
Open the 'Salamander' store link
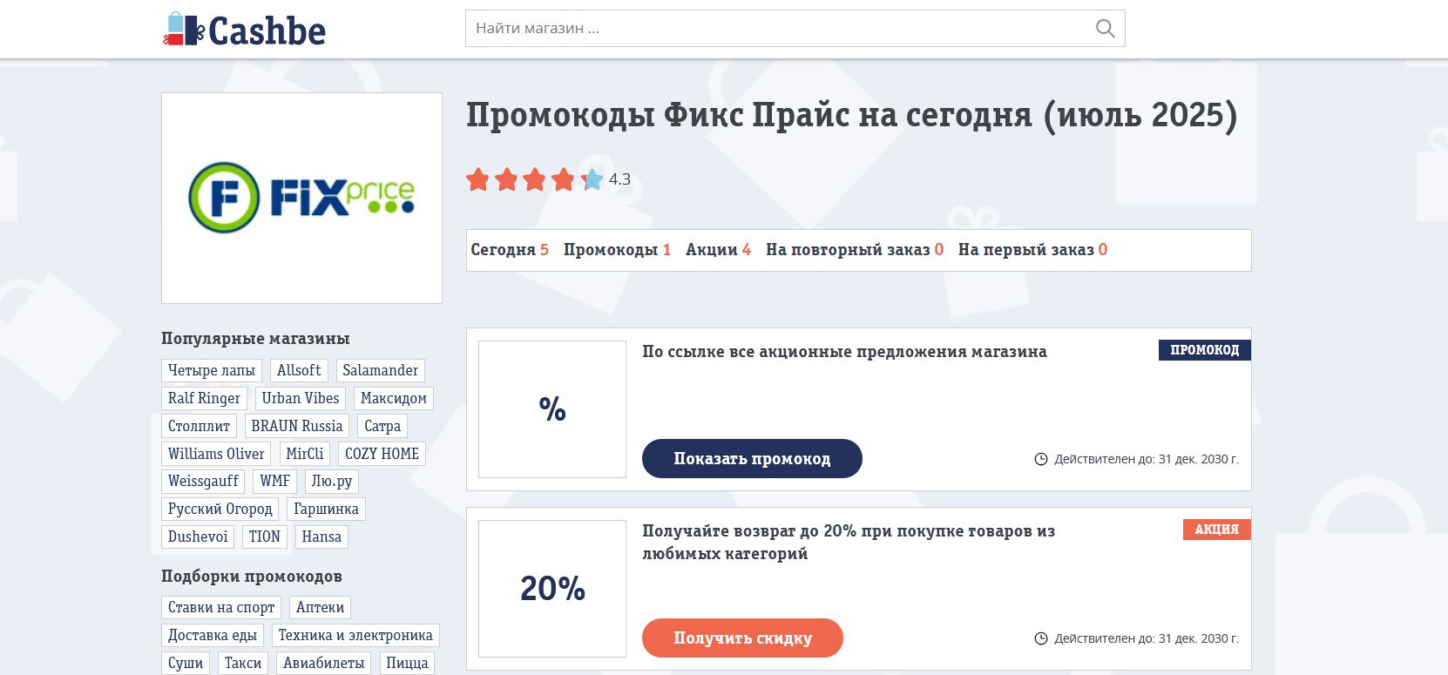click(x=380, y=370)
